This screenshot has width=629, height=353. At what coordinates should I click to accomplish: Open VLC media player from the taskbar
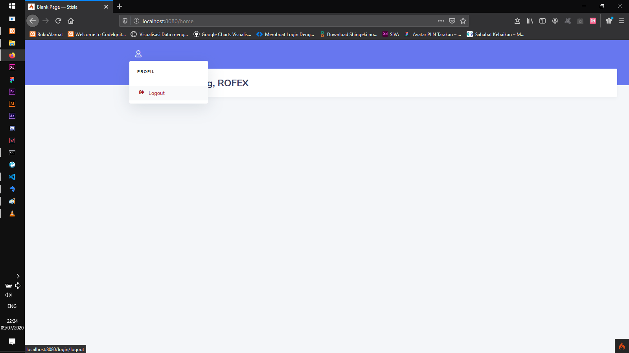[12, 213]
